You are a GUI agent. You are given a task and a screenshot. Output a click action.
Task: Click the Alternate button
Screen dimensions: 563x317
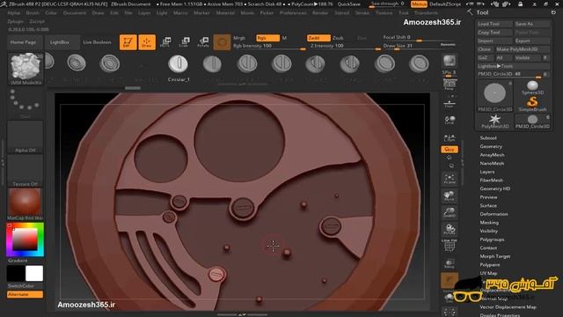pos(25,294)
